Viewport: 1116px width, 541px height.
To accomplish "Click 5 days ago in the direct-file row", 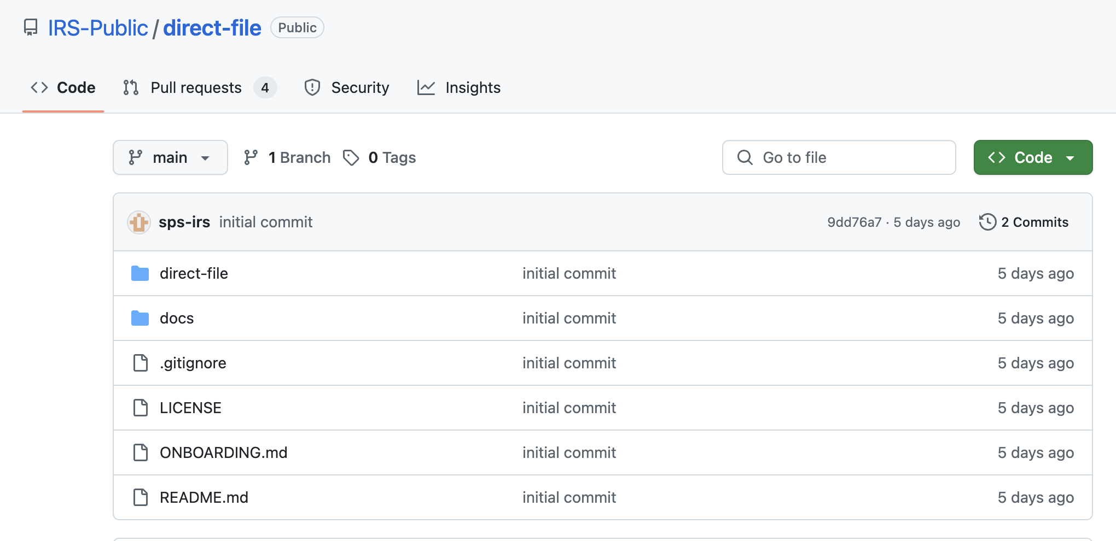I will [x=1036, y=273].
